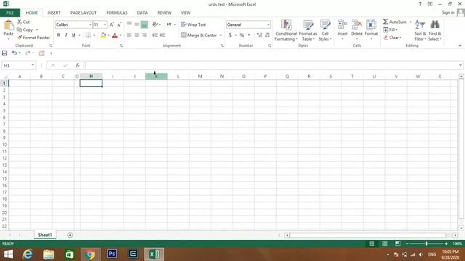Expand the formula bar
This screenshot has height=261, width=465.
pyautogui.click(x=460, y=65)
